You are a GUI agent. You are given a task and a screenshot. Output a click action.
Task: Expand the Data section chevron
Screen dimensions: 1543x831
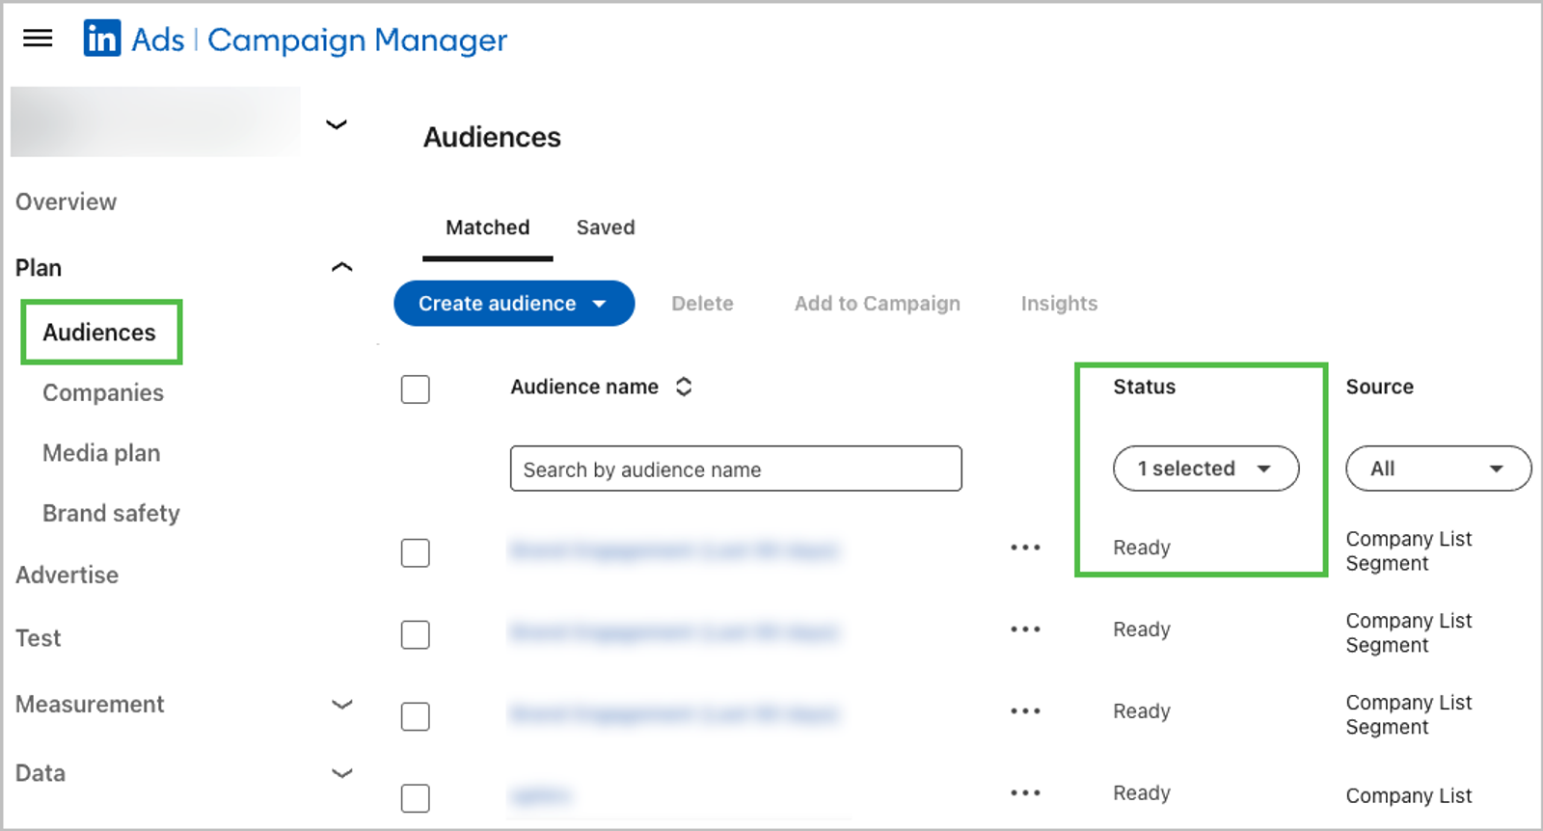(341, 773)
